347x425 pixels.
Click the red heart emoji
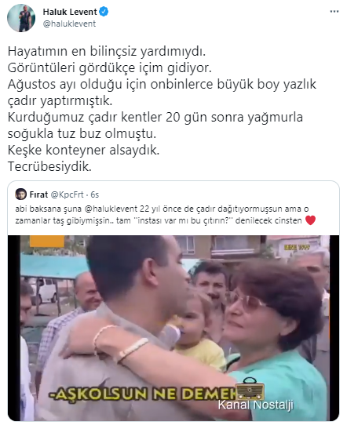(310, 220)
